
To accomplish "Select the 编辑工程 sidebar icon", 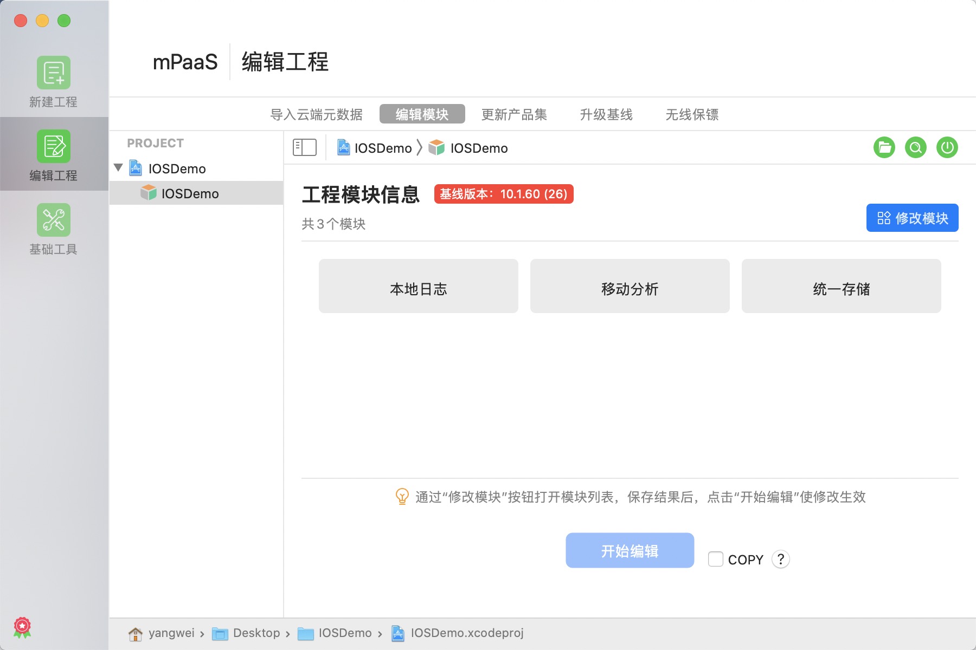I will [53, 146].
